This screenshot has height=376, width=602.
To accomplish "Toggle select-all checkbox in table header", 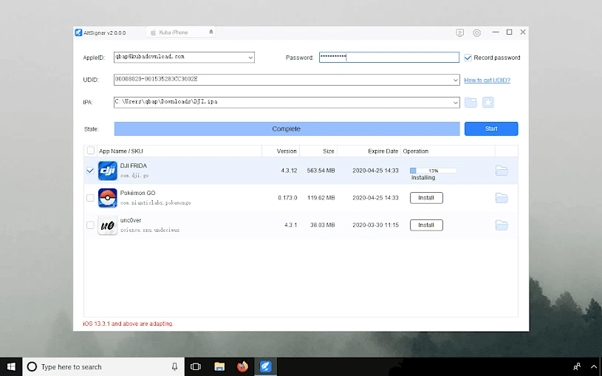I will (x=91, y=151).
